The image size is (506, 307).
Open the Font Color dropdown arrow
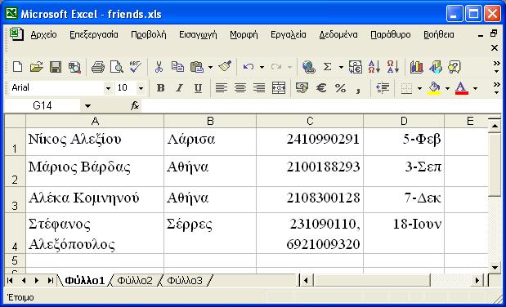tap(475, 88)
